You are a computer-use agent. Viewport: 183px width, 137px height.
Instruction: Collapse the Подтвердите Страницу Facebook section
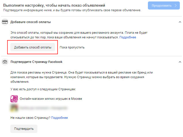[180, 62]
